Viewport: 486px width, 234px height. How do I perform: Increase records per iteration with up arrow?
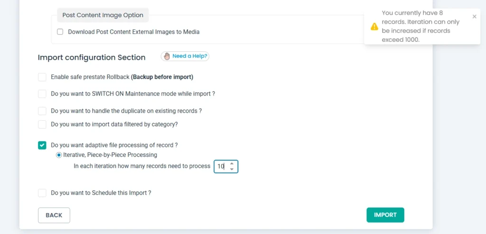coord(232,163)
